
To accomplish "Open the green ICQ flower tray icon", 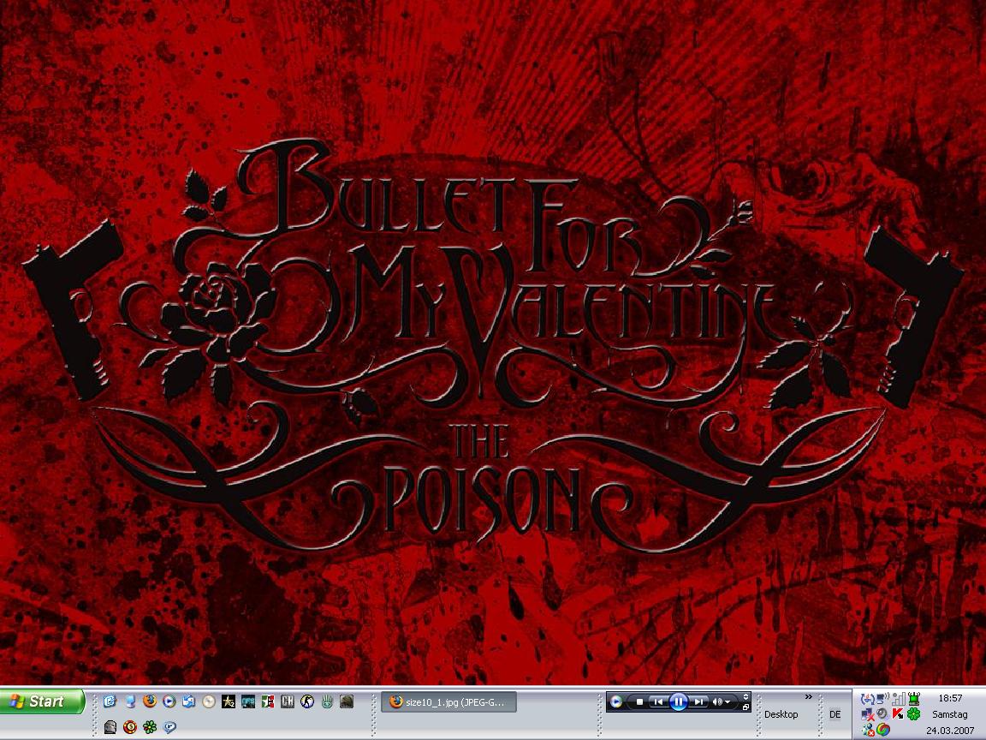I will (913, 713).
